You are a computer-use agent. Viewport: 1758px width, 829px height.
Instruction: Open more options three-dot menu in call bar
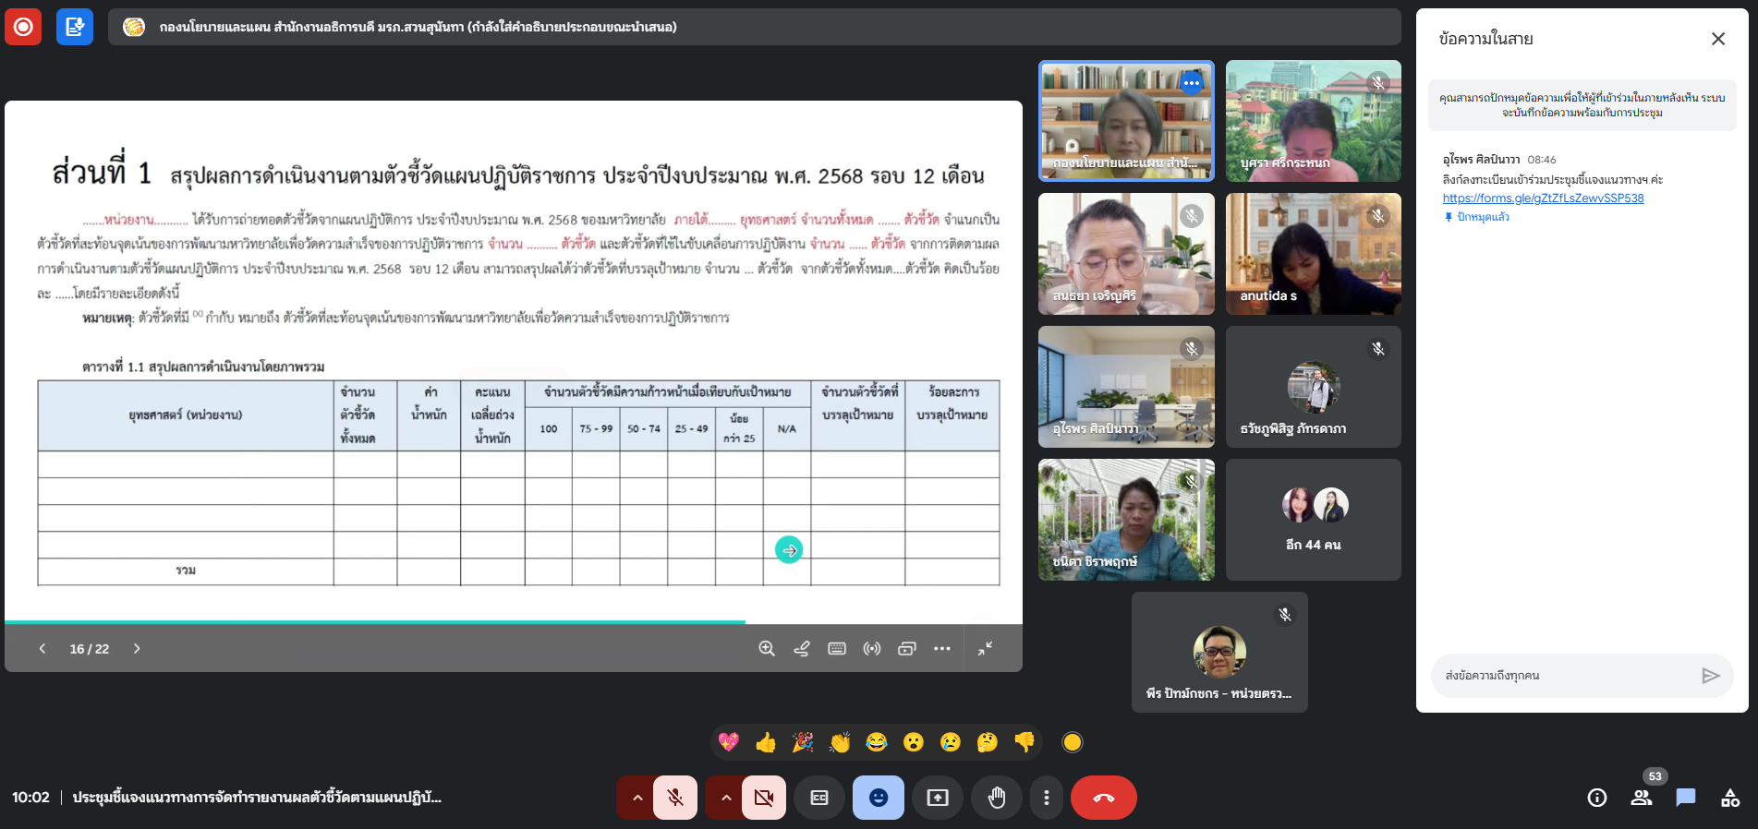point(1046,798)
